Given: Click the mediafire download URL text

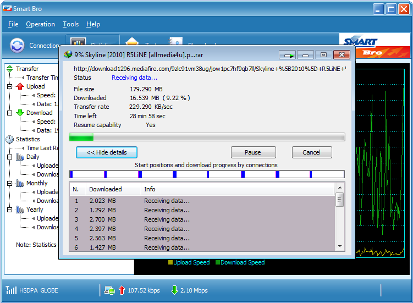Looking at the screenshot, I should tap(210, 69).
